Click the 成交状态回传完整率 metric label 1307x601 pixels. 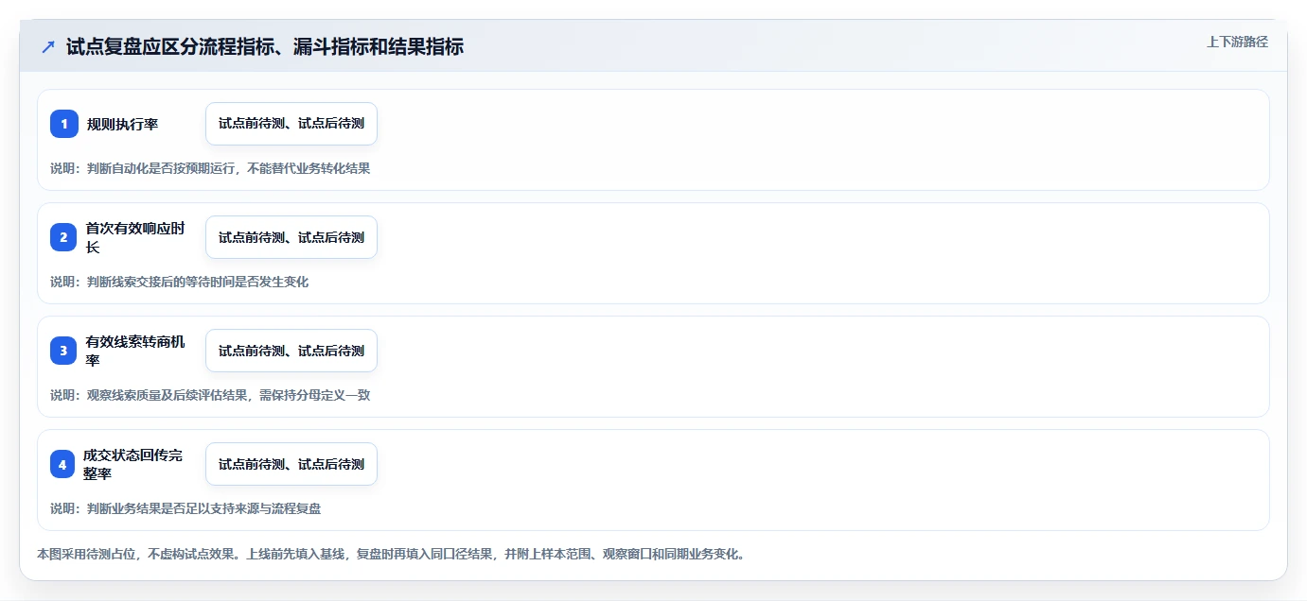[133, 464]
